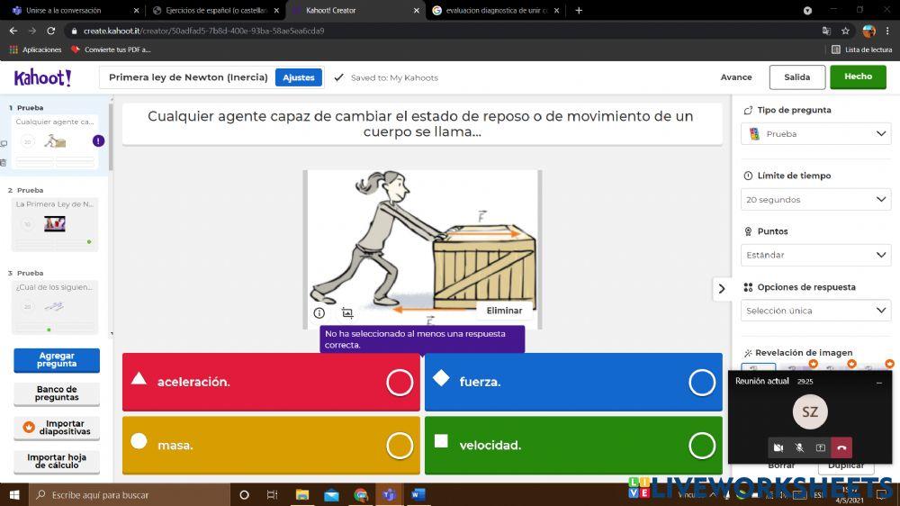
Task: Bookmark page with star icon
Action: pos(845,31)
